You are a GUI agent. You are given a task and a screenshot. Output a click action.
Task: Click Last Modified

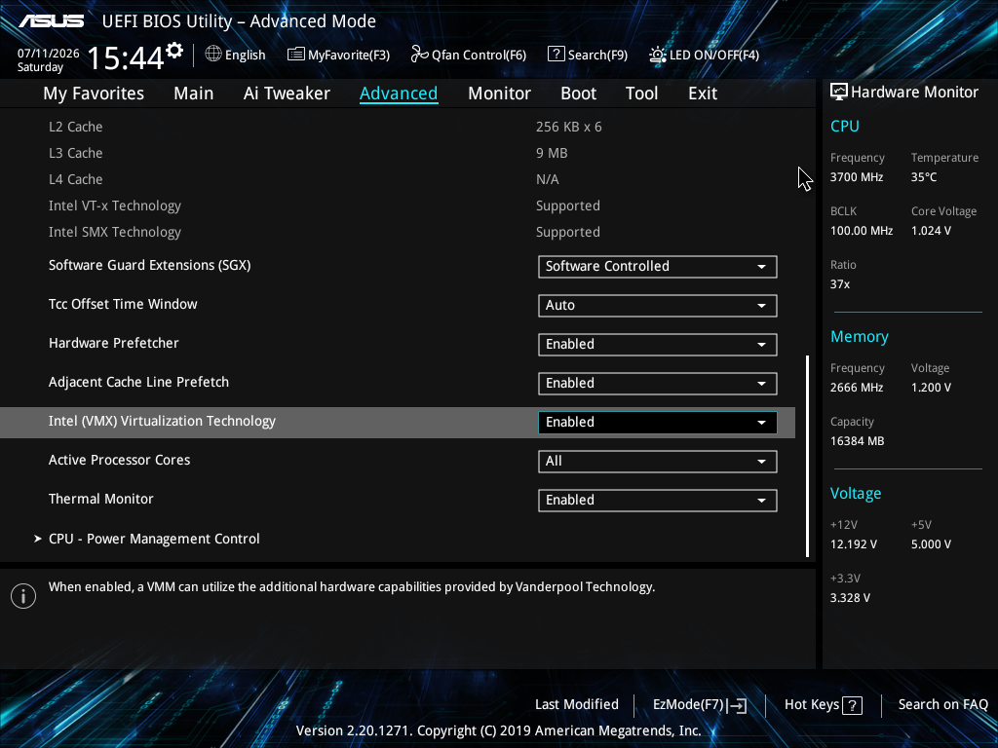(577, 704)
